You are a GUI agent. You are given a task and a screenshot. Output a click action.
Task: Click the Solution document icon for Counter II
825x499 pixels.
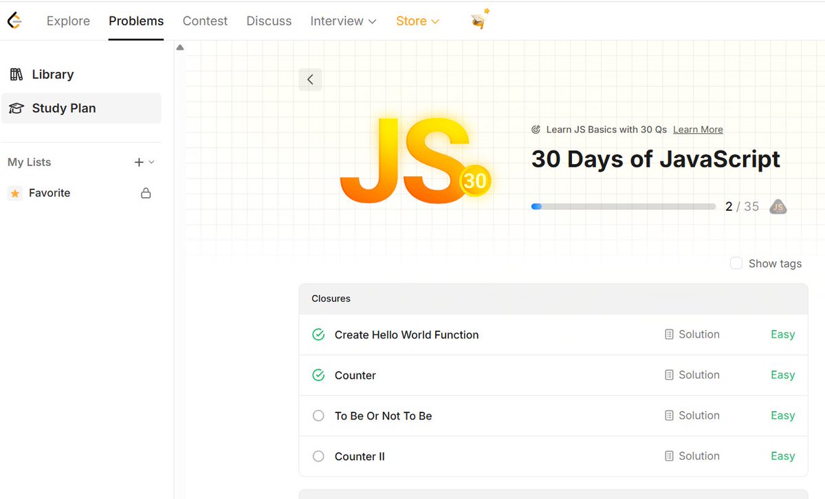pos(670,456)
